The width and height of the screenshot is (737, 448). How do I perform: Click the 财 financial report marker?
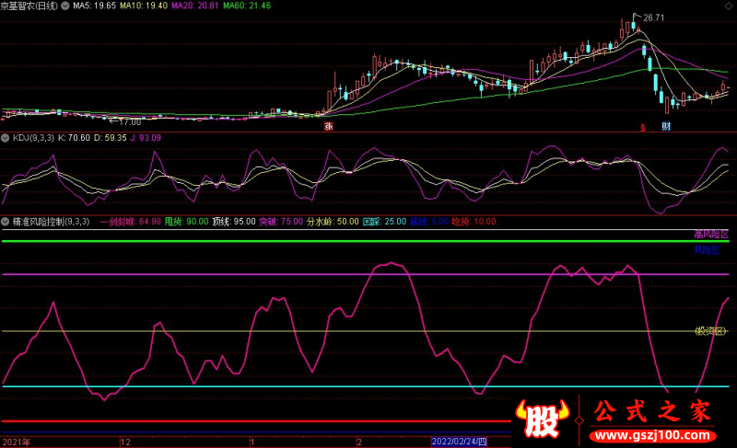coord(665,126)
